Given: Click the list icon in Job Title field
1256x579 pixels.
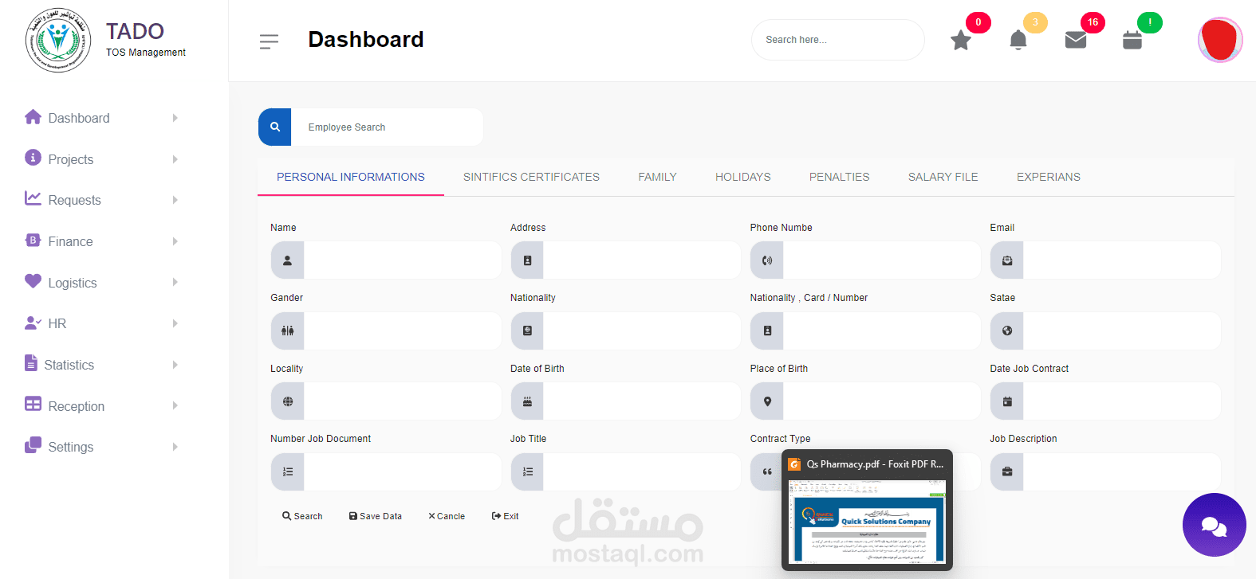Looking at the screenshot, I should (527, 471).
